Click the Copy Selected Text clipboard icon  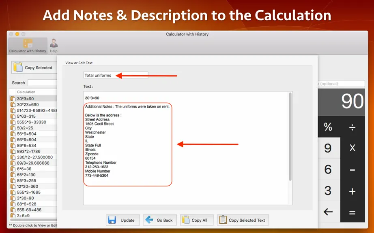pos(223,220)
